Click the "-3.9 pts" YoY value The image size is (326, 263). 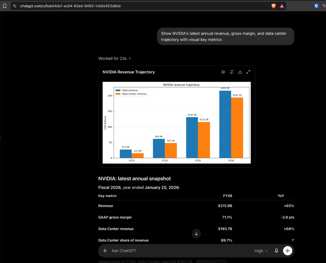coord(287,217)
